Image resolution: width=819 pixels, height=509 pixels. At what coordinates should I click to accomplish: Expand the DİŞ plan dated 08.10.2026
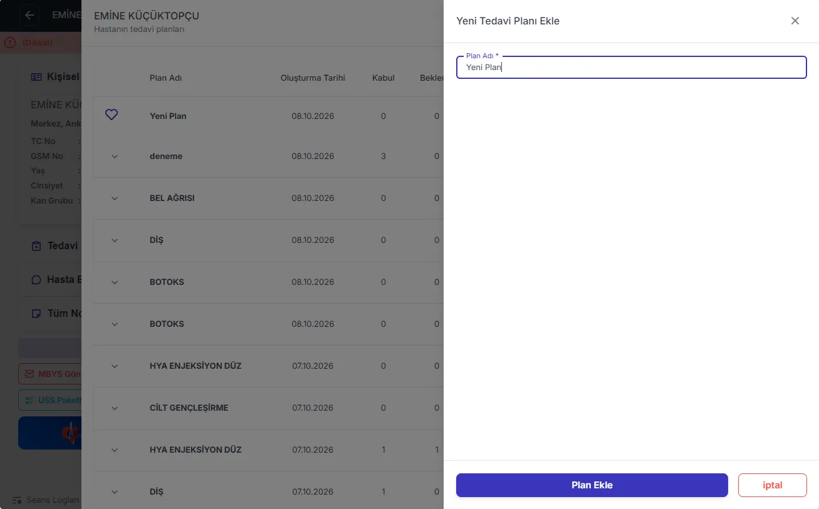pos(114,240)
